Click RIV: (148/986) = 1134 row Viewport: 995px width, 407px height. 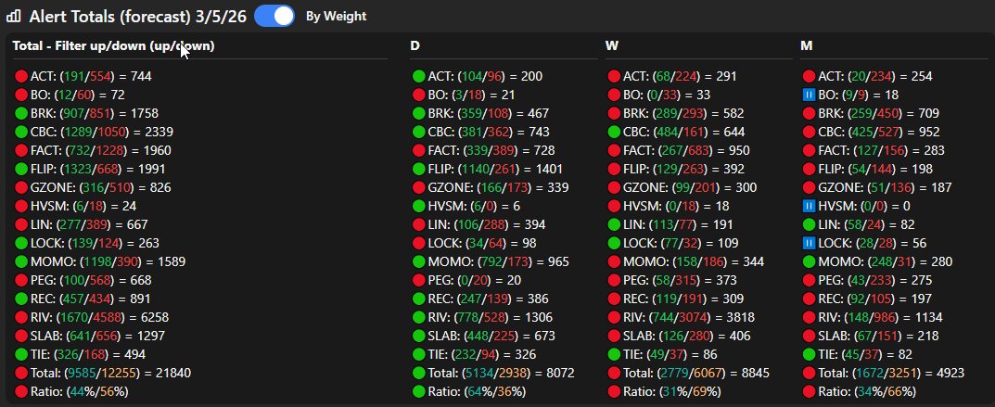coord(874,318)
